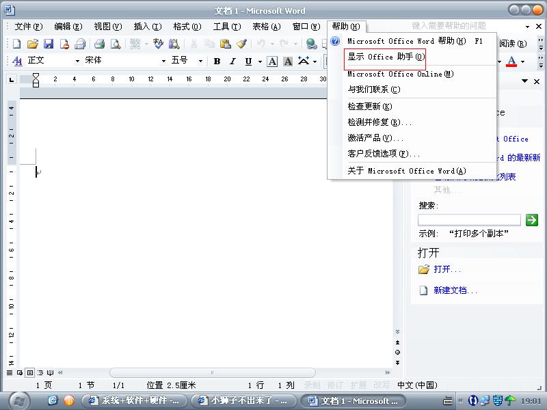547x410 pixels.
Task: Open Print Preview from the toolbar
Action: pyautogui.click(x=115, y=44)
